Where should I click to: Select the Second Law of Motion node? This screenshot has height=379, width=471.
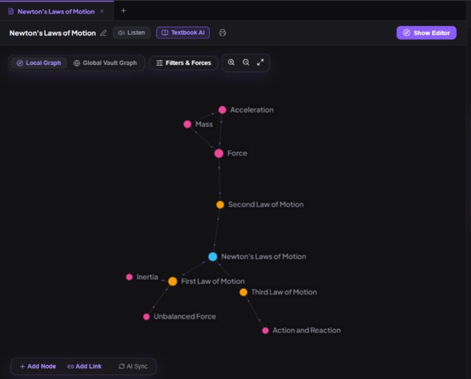(220, 205)
